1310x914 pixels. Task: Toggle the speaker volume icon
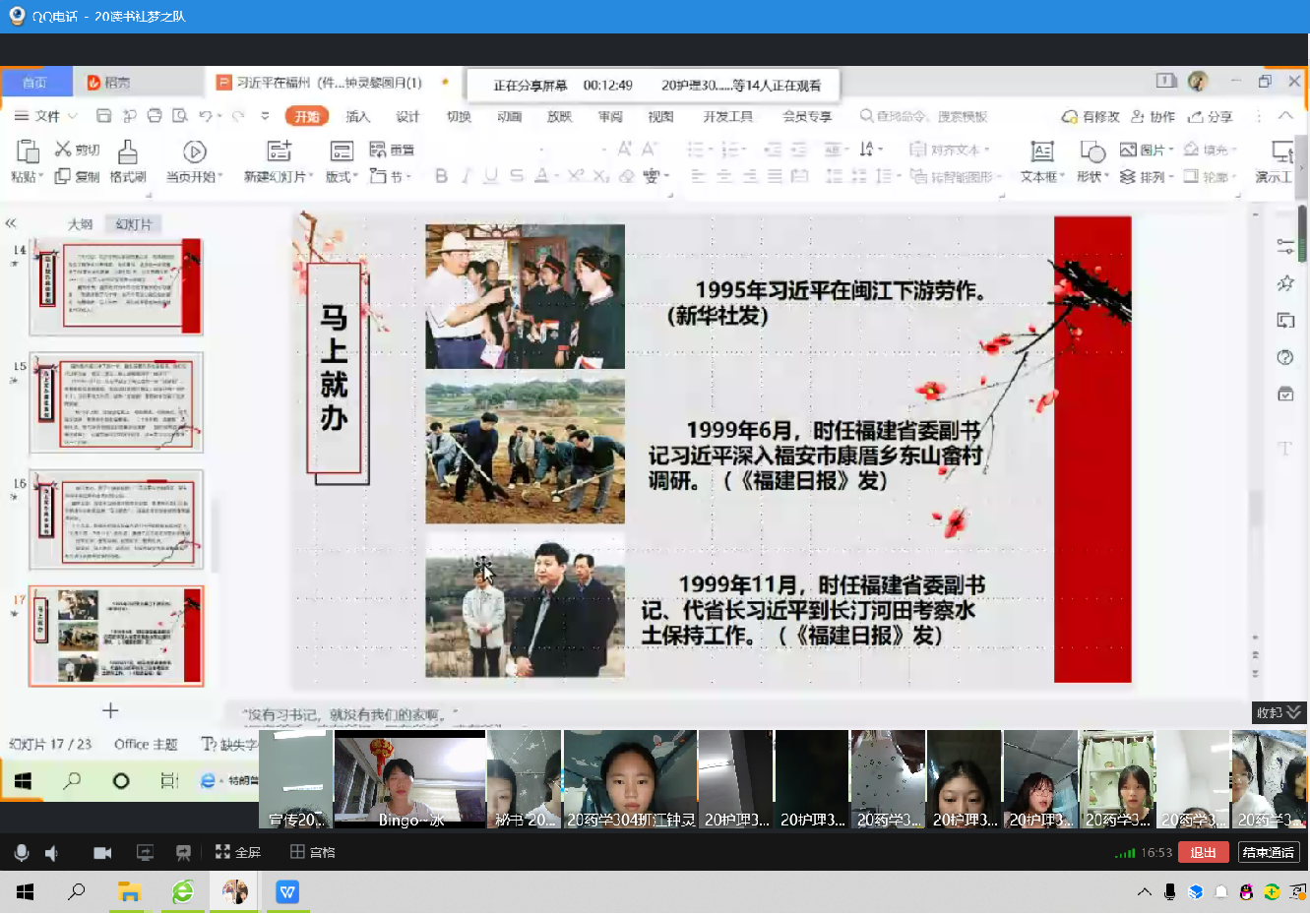coord(51,852)
